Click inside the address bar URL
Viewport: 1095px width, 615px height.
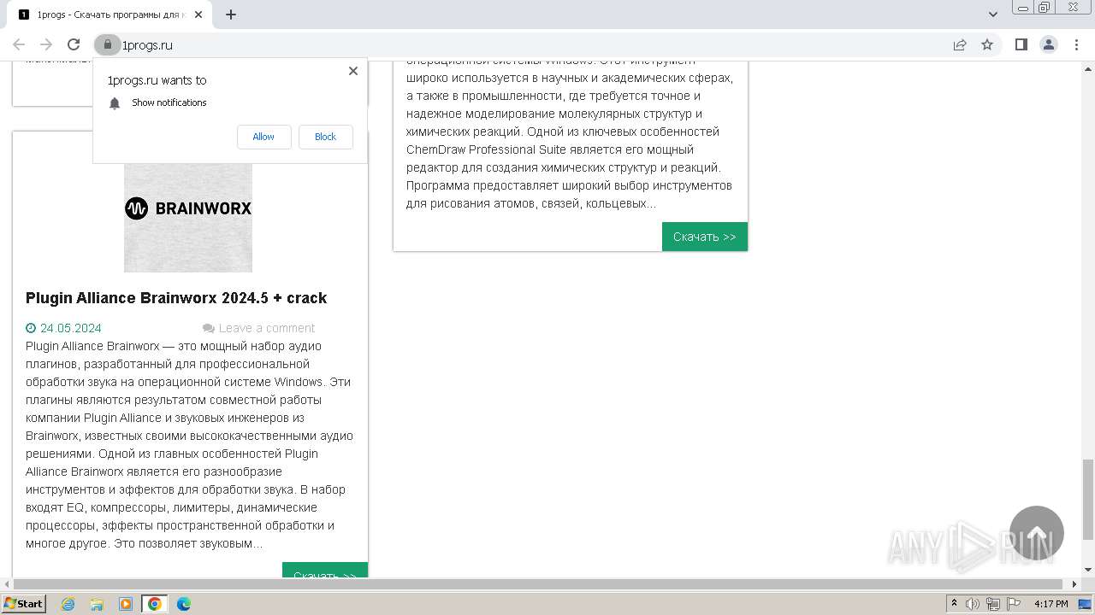pos(147,44)
